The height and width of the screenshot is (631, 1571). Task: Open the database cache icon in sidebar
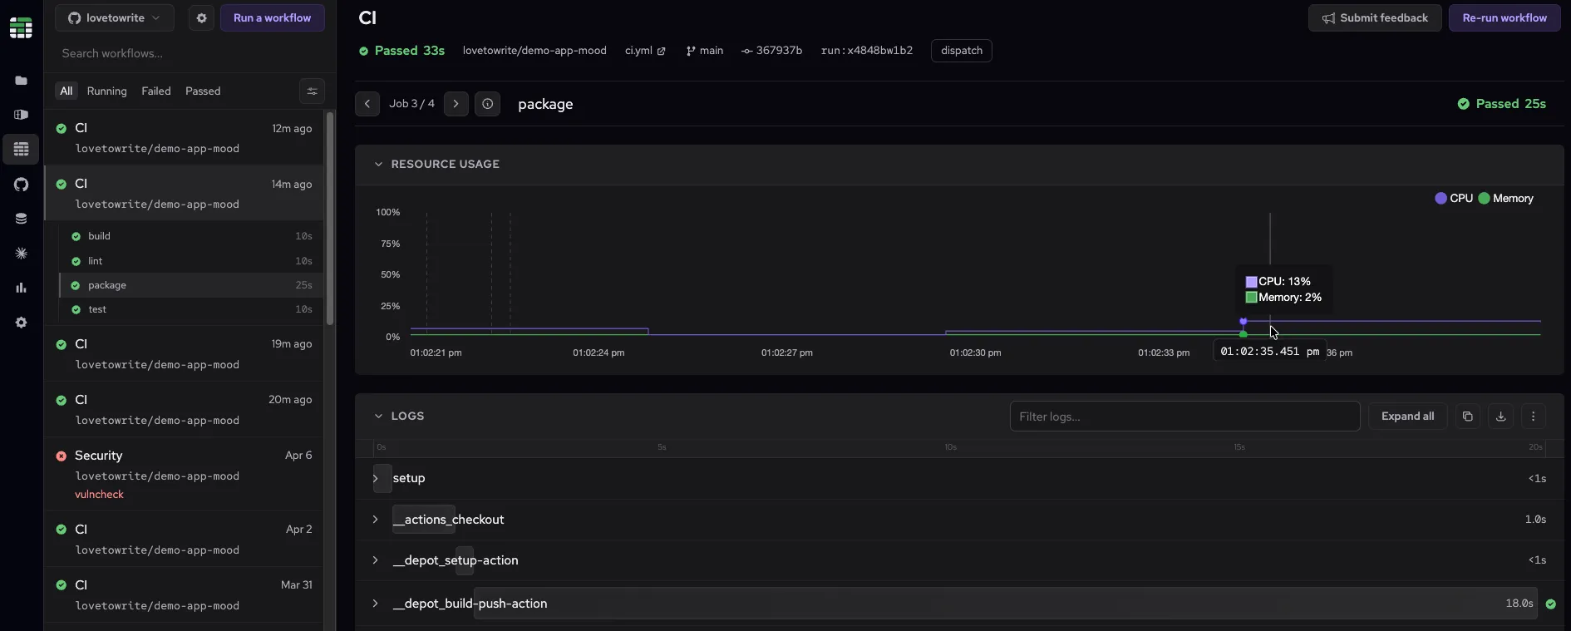tap(21, 219)
